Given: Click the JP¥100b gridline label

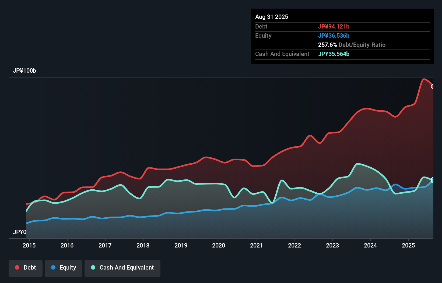Looking at the screenshot, I should coord(24,71).
